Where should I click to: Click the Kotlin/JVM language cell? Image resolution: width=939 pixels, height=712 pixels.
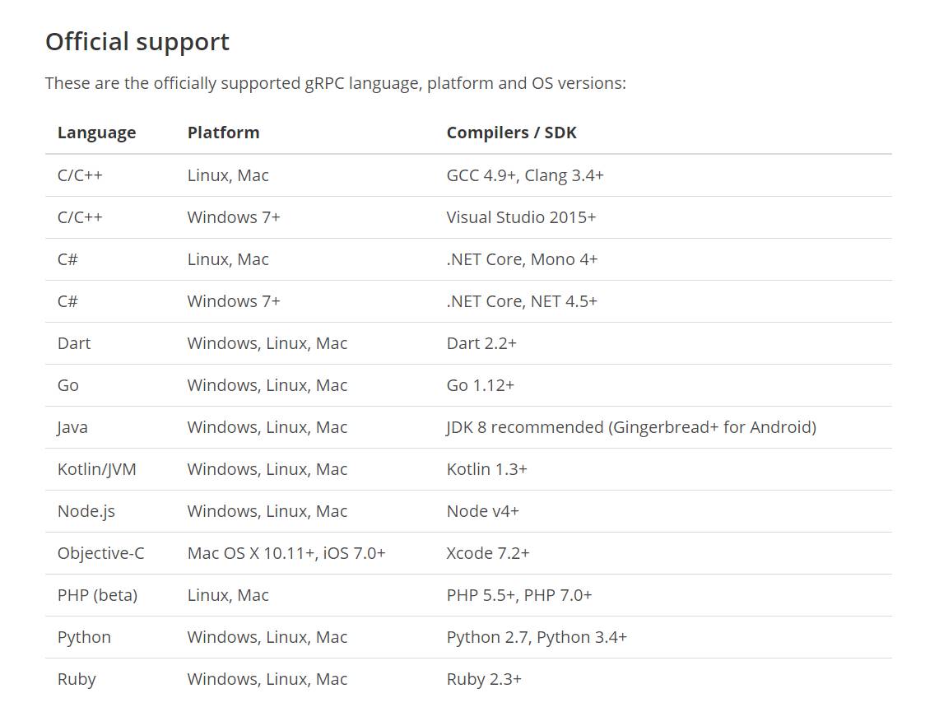point(96,469)
